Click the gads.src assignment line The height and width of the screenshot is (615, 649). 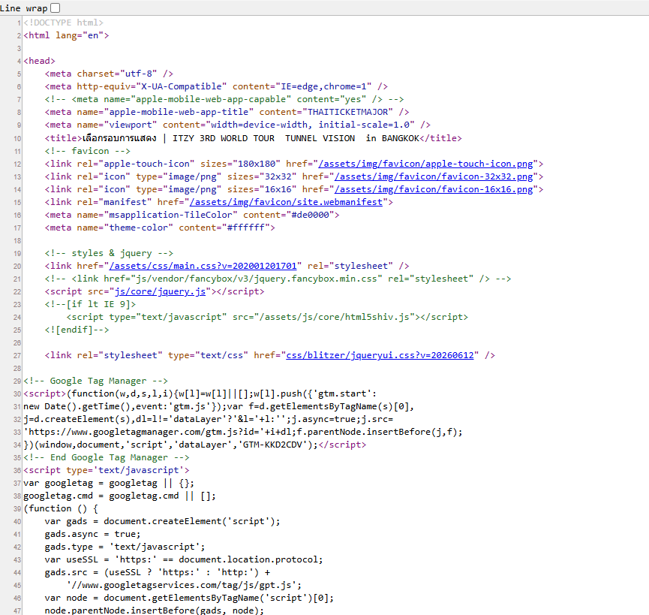[158, 573]
